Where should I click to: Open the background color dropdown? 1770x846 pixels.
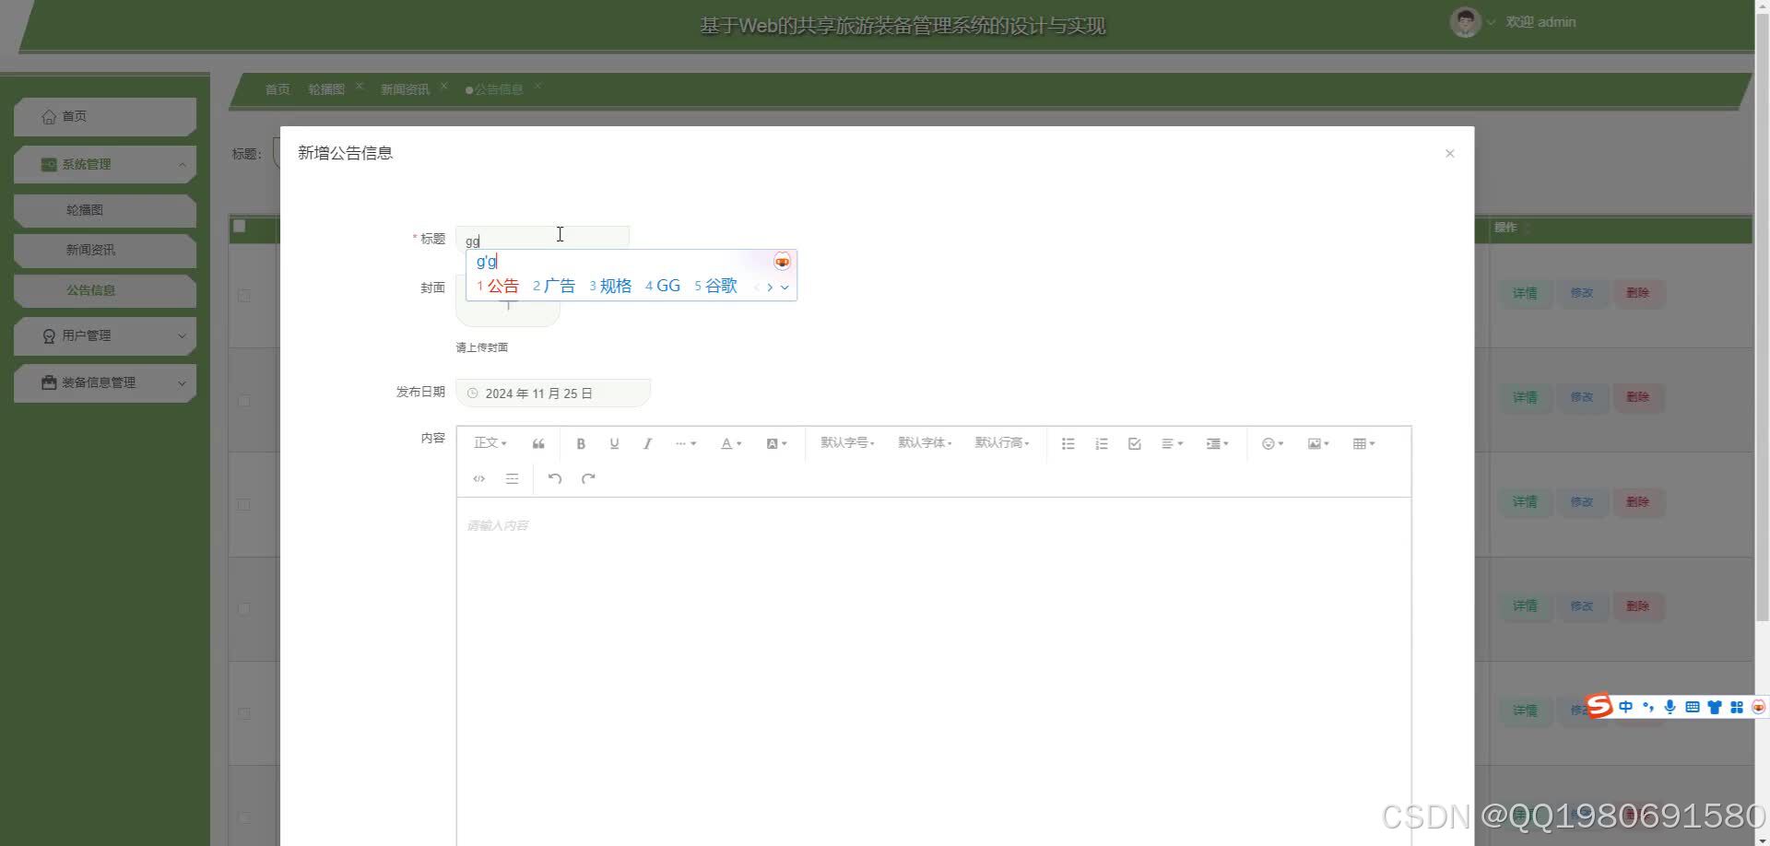click(776, 443)
